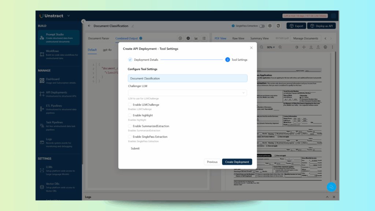The image size is (375, 211).
Task: Check the Enable LLMChallenge checkbox
Action: pos(130,104)
